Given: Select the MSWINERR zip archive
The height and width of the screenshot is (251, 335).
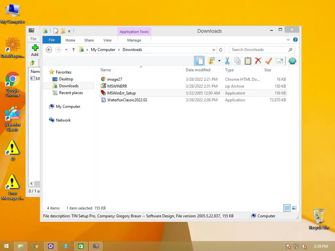Looking at the screenshot, I should point(193,86).
